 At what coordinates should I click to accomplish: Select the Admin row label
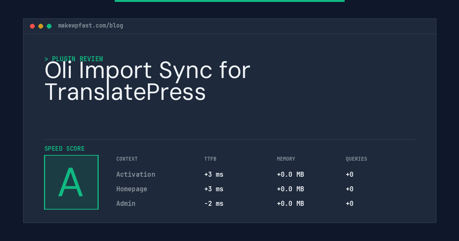pyautogui.click(x=126, y=204)
